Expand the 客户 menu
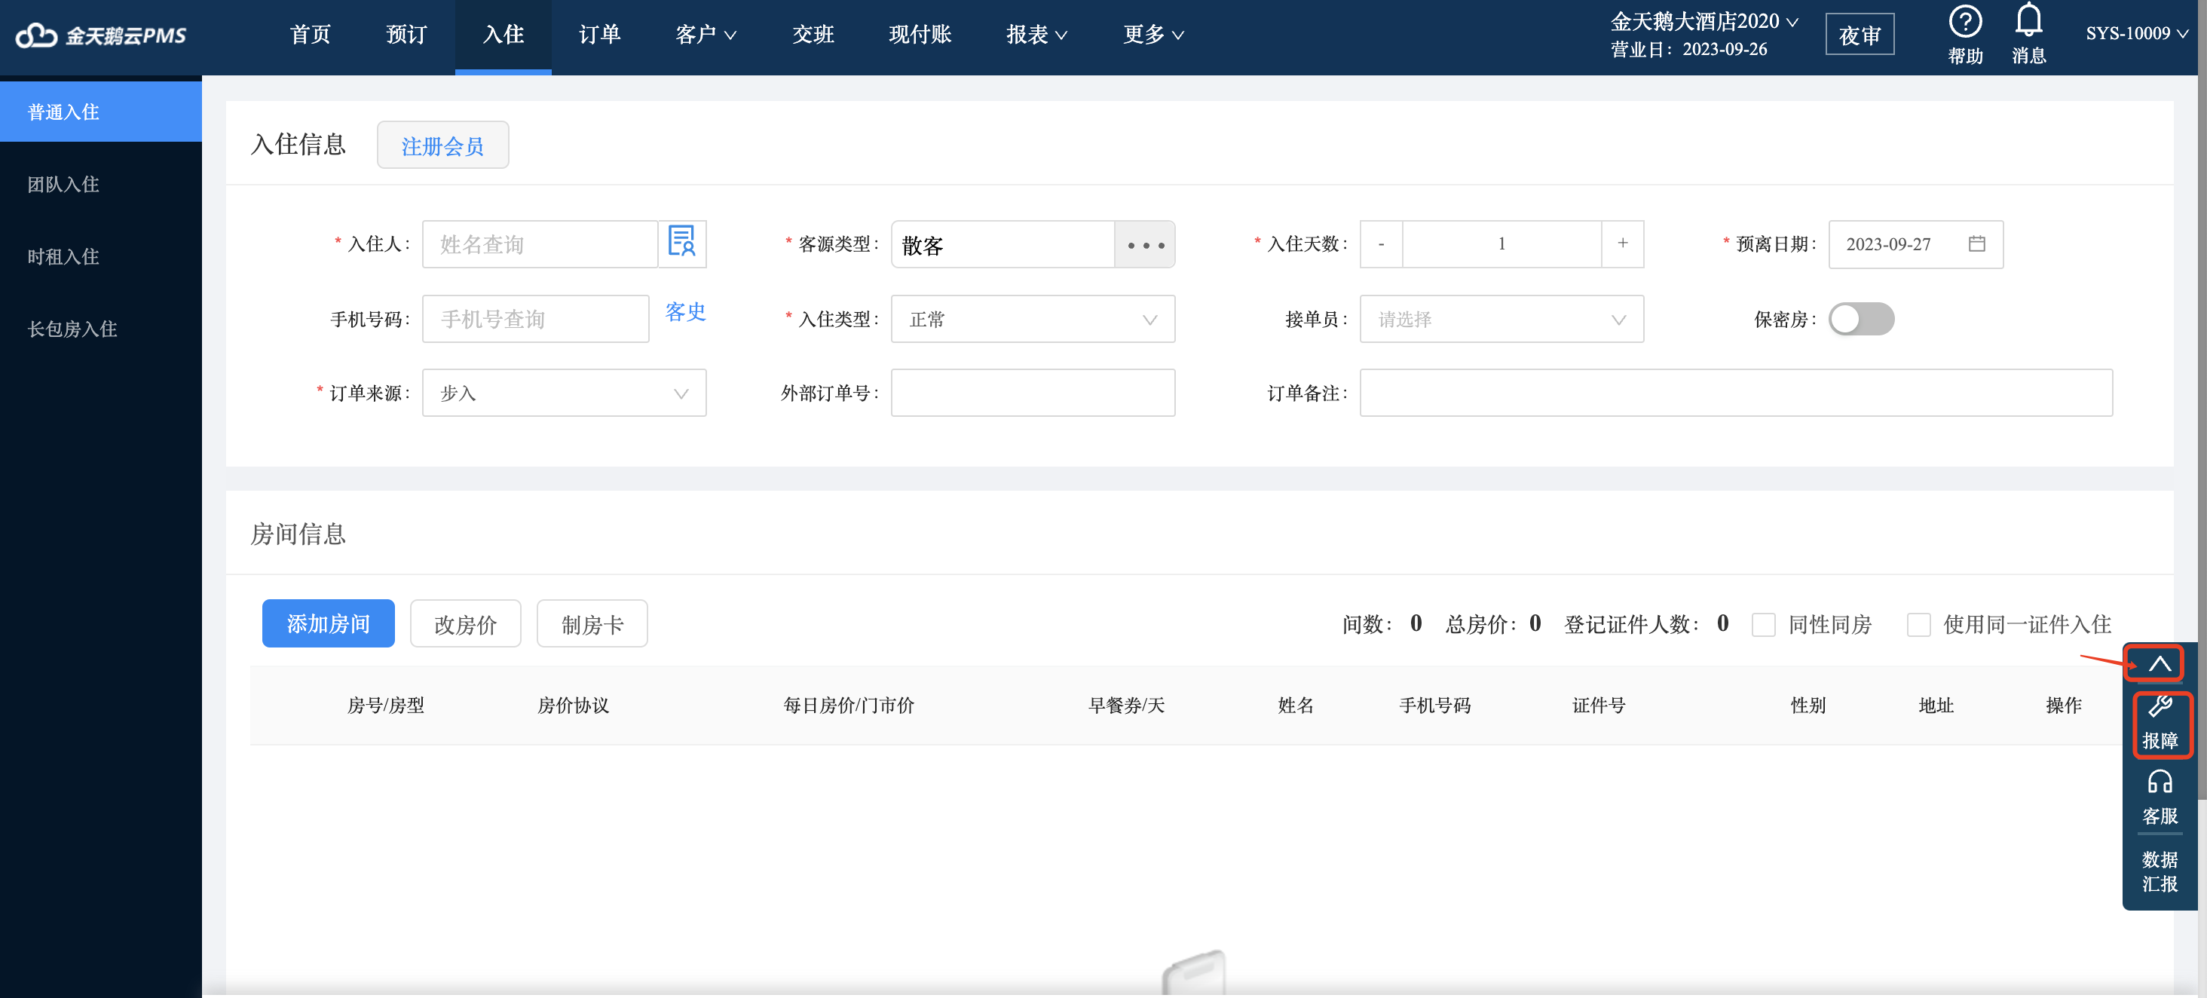 point(705,35)
